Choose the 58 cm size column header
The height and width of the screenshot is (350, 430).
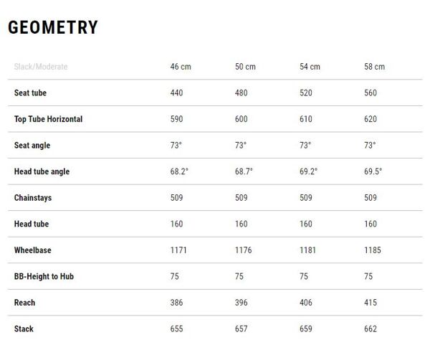click(375, 67)
